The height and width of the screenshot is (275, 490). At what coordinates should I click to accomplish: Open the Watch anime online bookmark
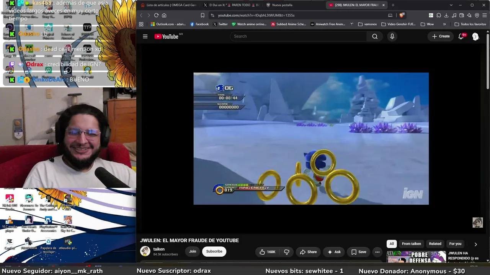pyautogui.click(x=249, y=24)
